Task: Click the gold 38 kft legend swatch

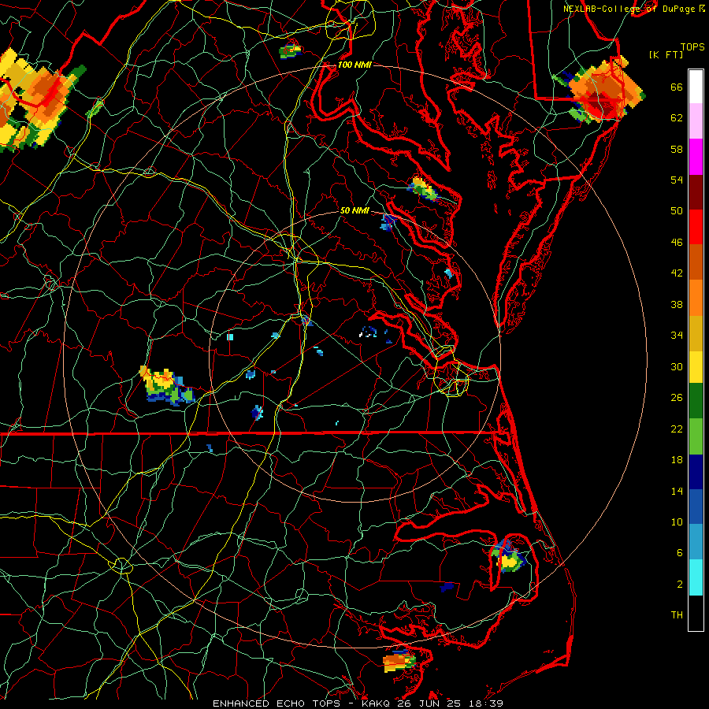Action: (x=696, y=332)
